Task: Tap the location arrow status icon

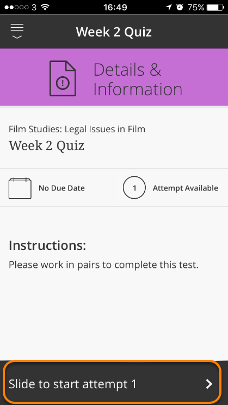Action: [169, 7]
